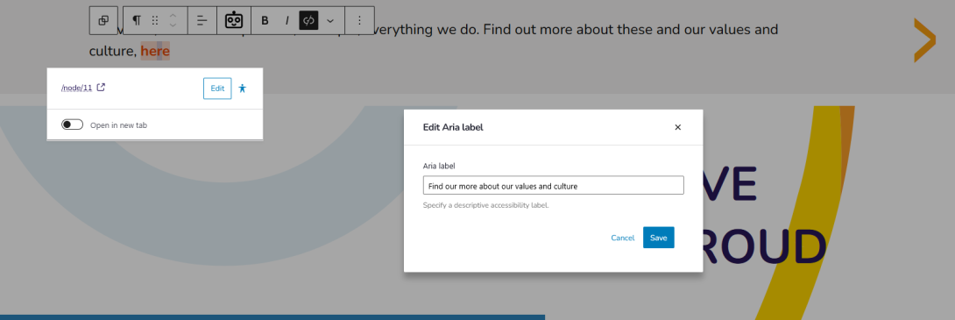Move block down with down arrow

tap(173, 25)
